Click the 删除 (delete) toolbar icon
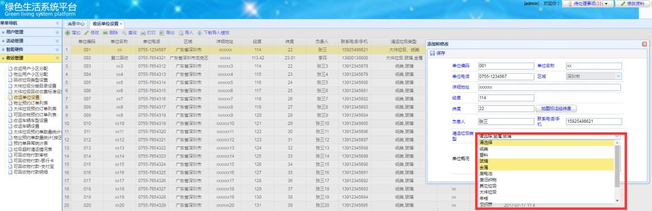The height and width of the screenshot is (211, 652). coord(106,33)
